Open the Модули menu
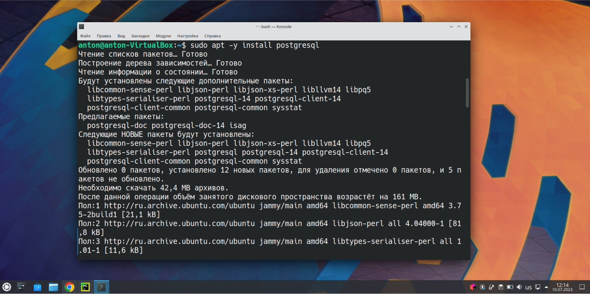Screen dimensions: 590x294 (x=163, y=36)
